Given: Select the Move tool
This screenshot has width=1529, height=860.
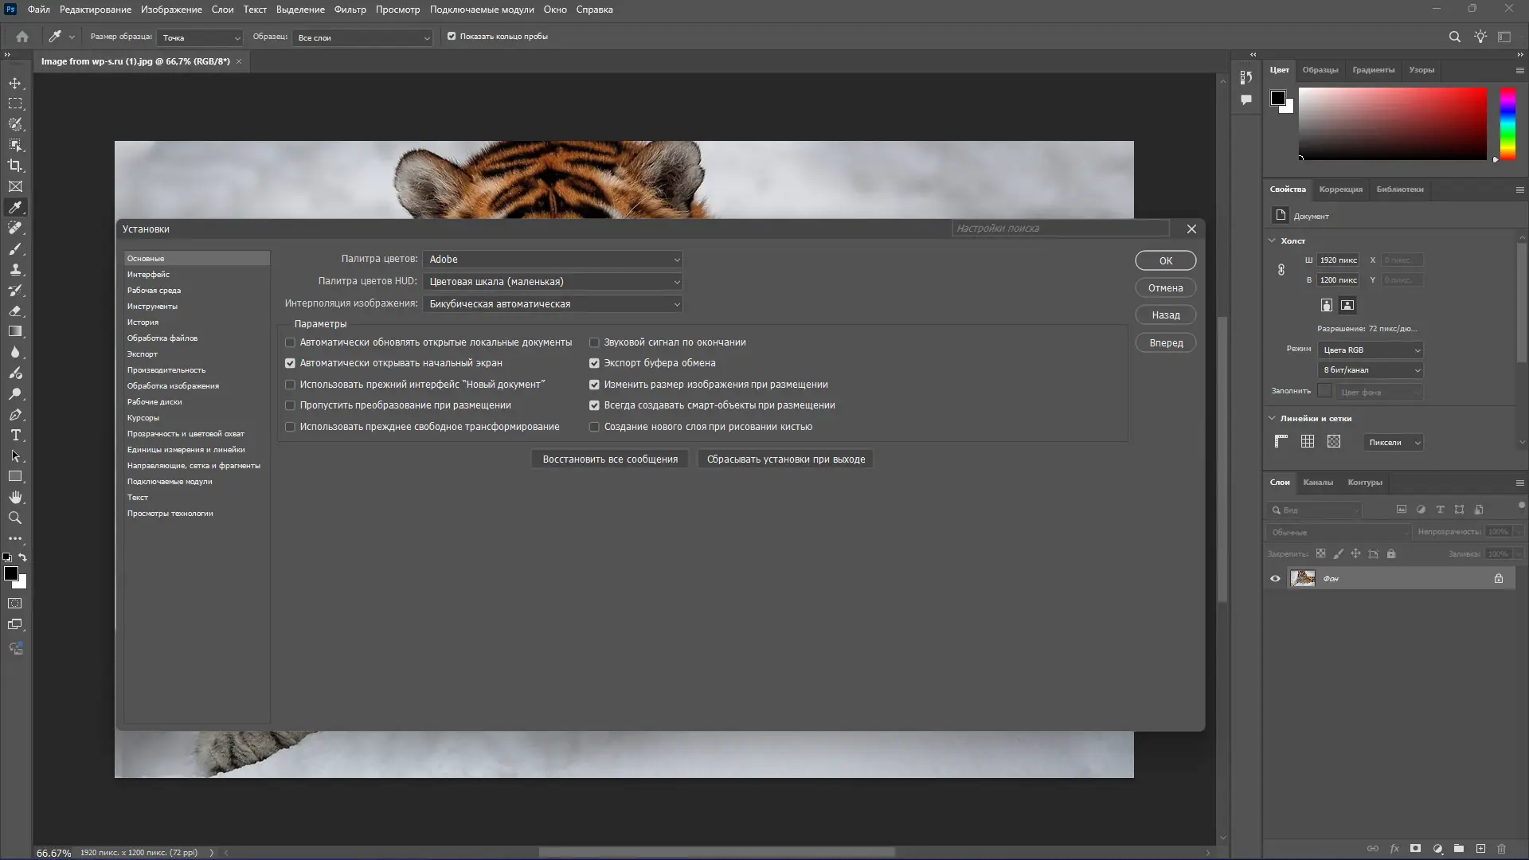Looking at the screenshot, I should pyautogui.click(x=15, y=83).
